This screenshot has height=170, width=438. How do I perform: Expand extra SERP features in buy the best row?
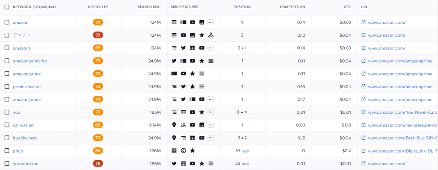[x=211, y=138]
